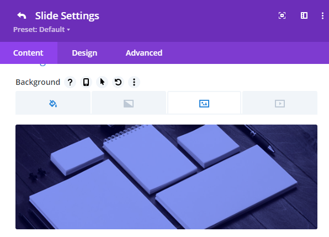Open the Background three-dot options icon

(x=134, y=82)
